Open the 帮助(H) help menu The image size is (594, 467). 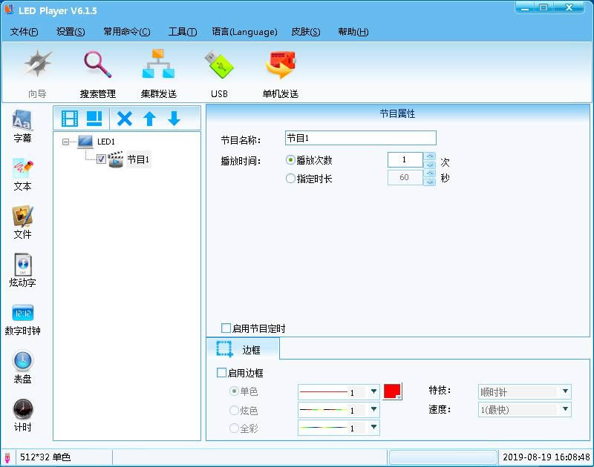(x=353, y=32)
